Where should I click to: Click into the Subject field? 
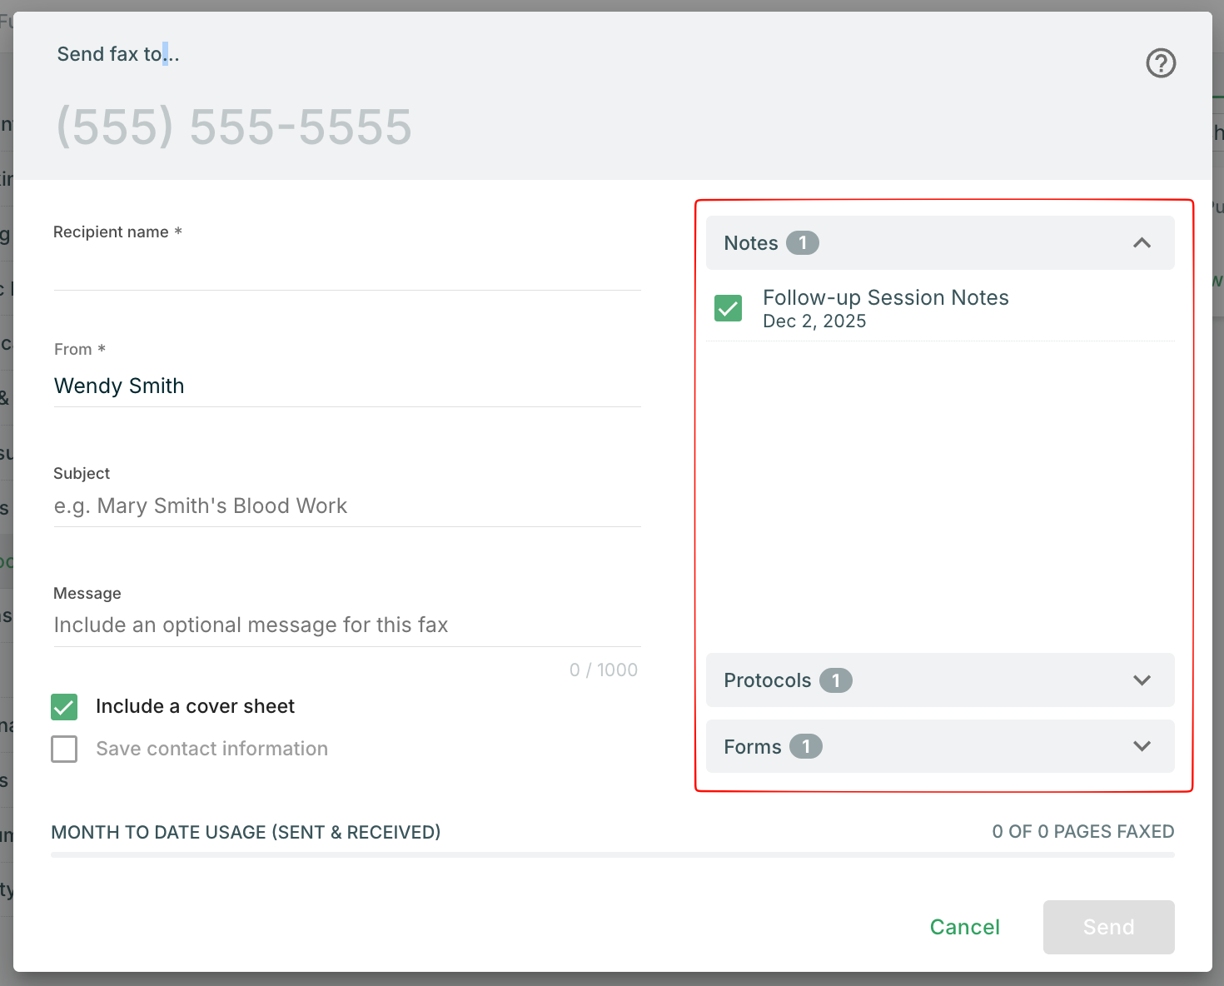click(346, 506)
